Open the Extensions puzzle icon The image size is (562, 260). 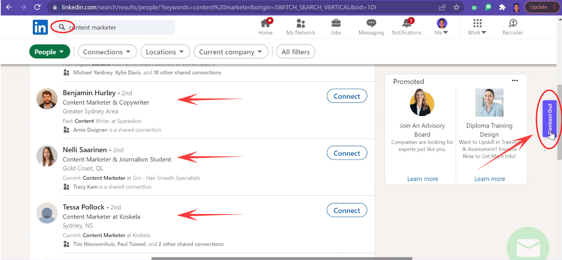502,7
